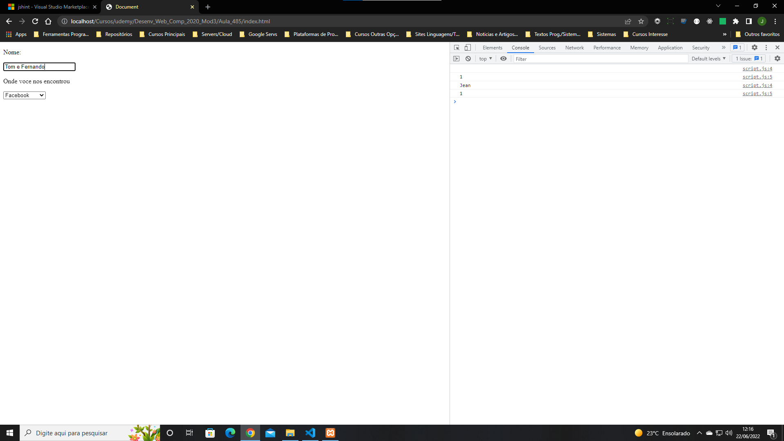Screen dimensions: 784x441
Task: Open the Sources tab
Action: coord(547,48)
